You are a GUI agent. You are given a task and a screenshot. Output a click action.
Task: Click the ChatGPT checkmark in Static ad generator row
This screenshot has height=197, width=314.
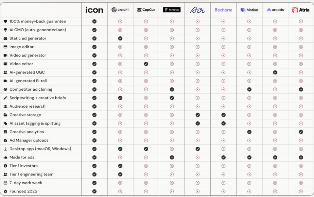pyautogui.click(x=120, y=38)
